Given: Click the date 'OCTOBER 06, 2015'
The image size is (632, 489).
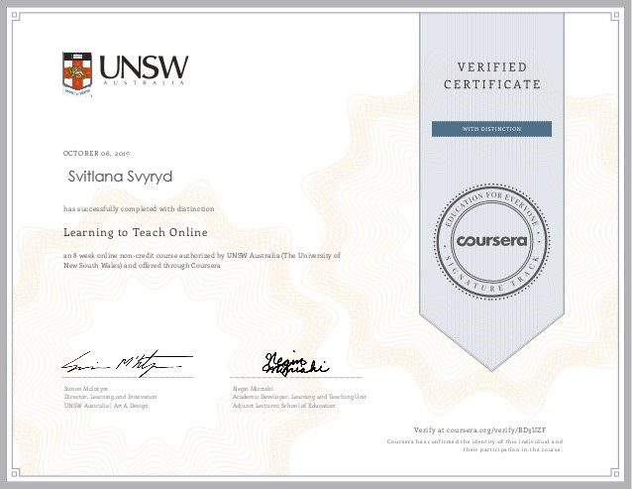Looking at the screenshot, I should pos(96,154).
